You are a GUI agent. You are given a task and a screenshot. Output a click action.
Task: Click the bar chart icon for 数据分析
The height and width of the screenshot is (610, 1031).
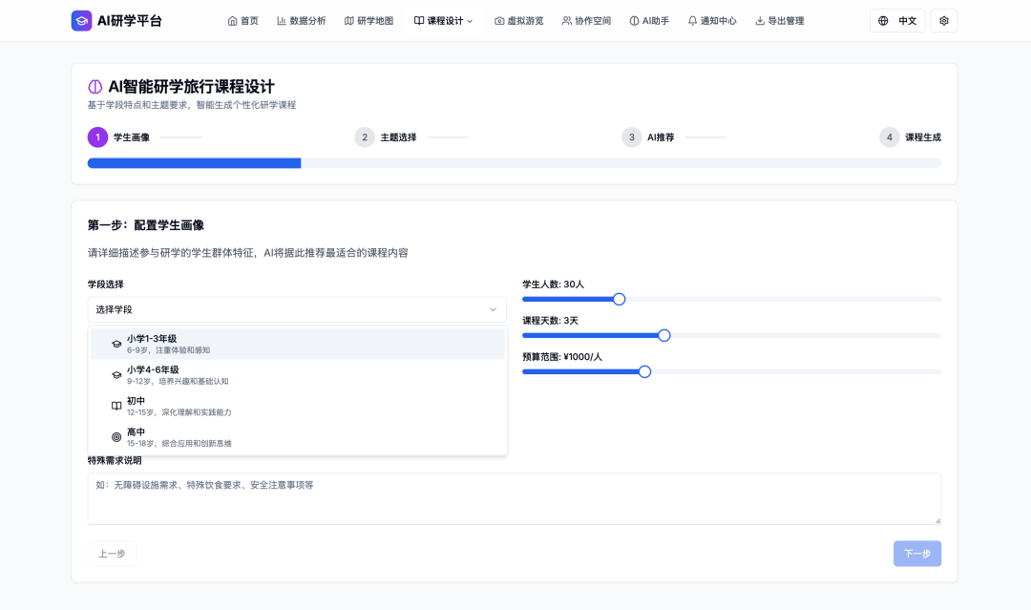click(x=282, y=21)
